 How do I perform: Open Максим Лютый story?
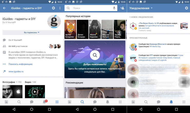coord(107,29)
